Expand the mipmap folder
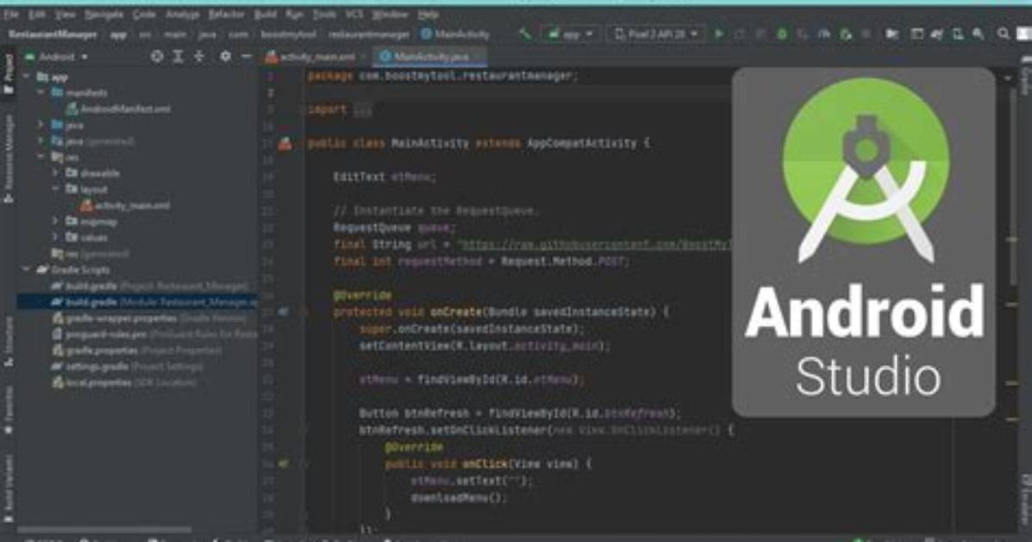Screen dimensions: 1032x542 (55, 221)
